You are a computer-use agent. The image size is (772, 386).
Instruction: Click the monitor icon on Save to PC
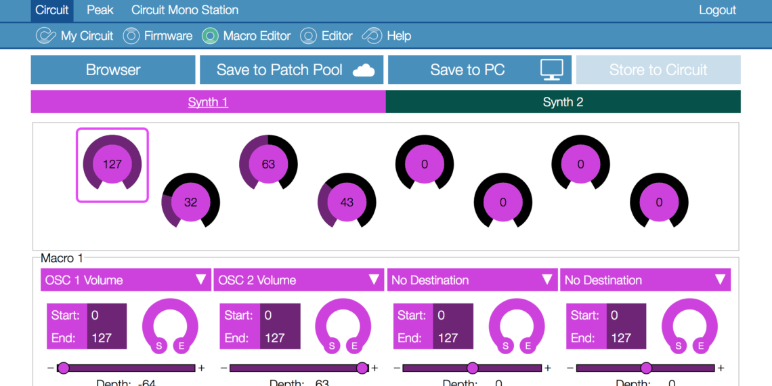click(551, 70)
